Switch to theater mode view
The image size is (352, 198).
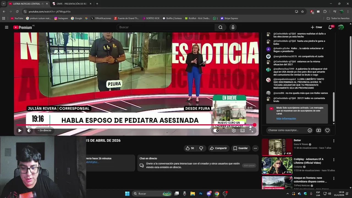pyautogui.click(x=243, y=131)
